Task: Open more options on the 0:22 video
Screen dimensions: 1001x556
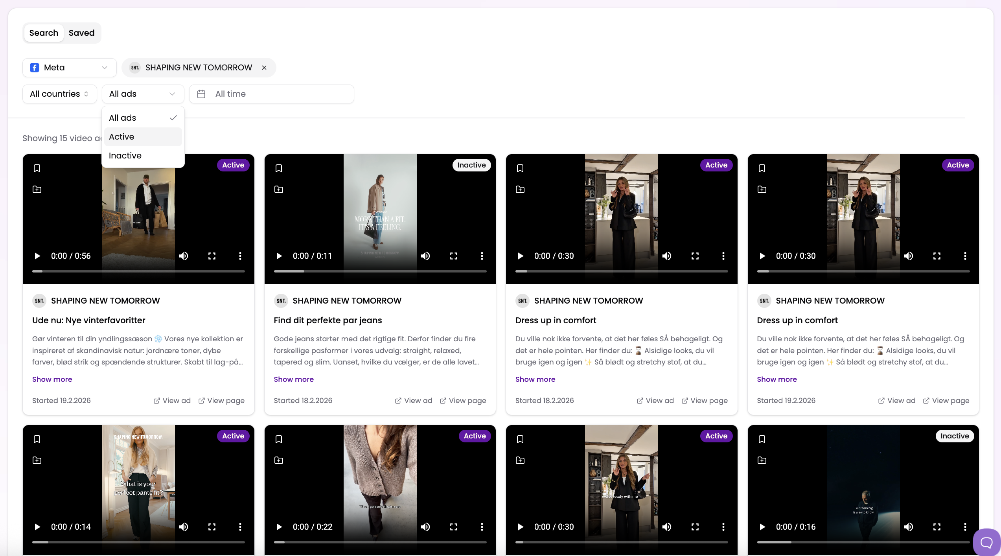Action: click(x=482, y=527)
